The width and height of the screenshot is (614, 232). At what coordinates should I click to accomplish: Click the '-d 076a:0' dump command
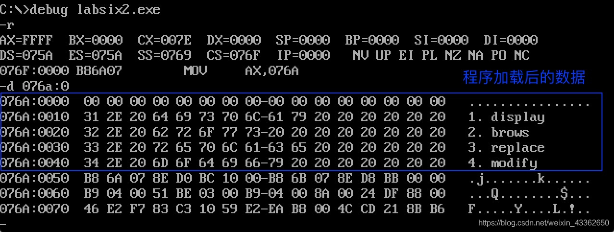35,87
